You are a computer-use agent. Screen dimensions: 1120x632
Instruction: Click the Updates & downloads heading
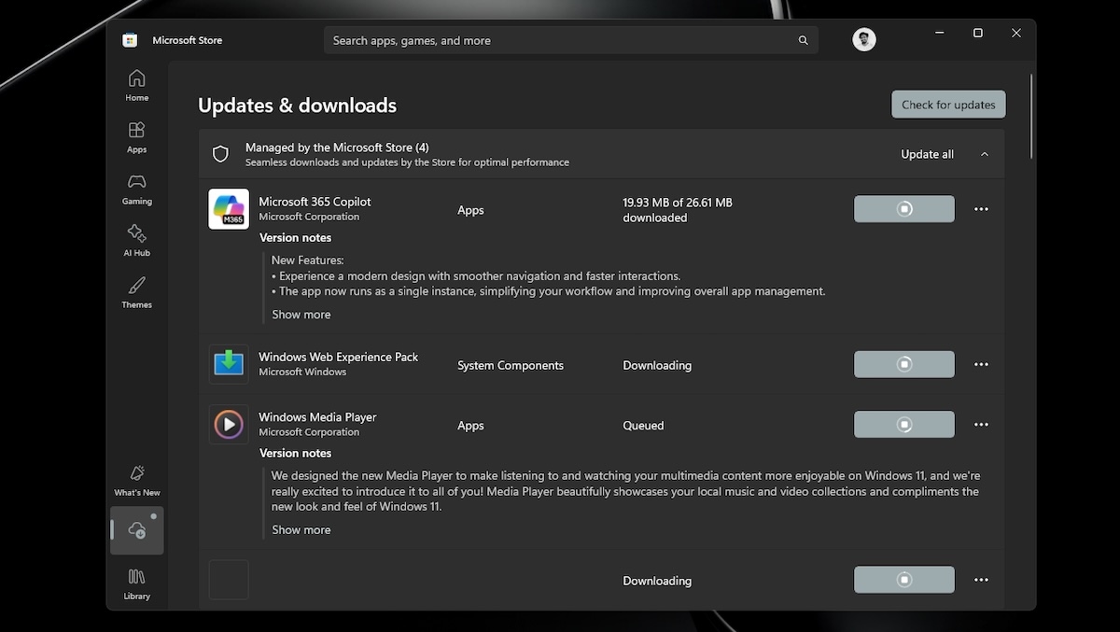tap(297, 105)
